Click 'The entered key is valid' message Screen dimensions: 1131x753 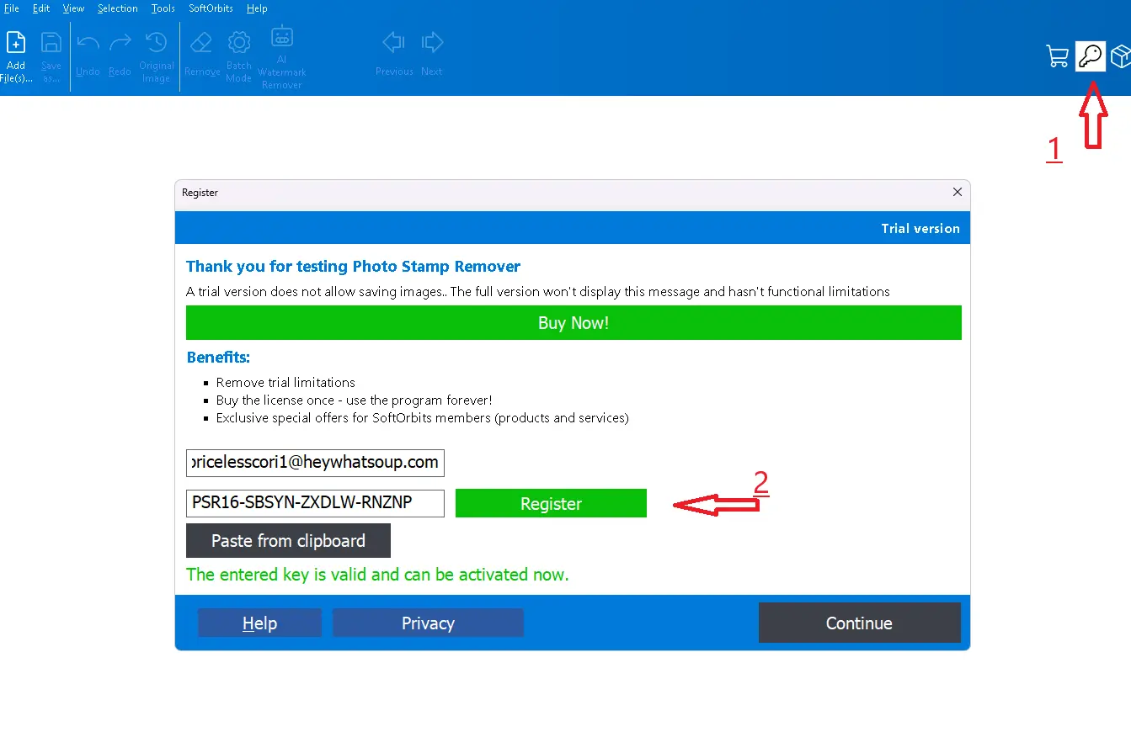coord(377,575)
